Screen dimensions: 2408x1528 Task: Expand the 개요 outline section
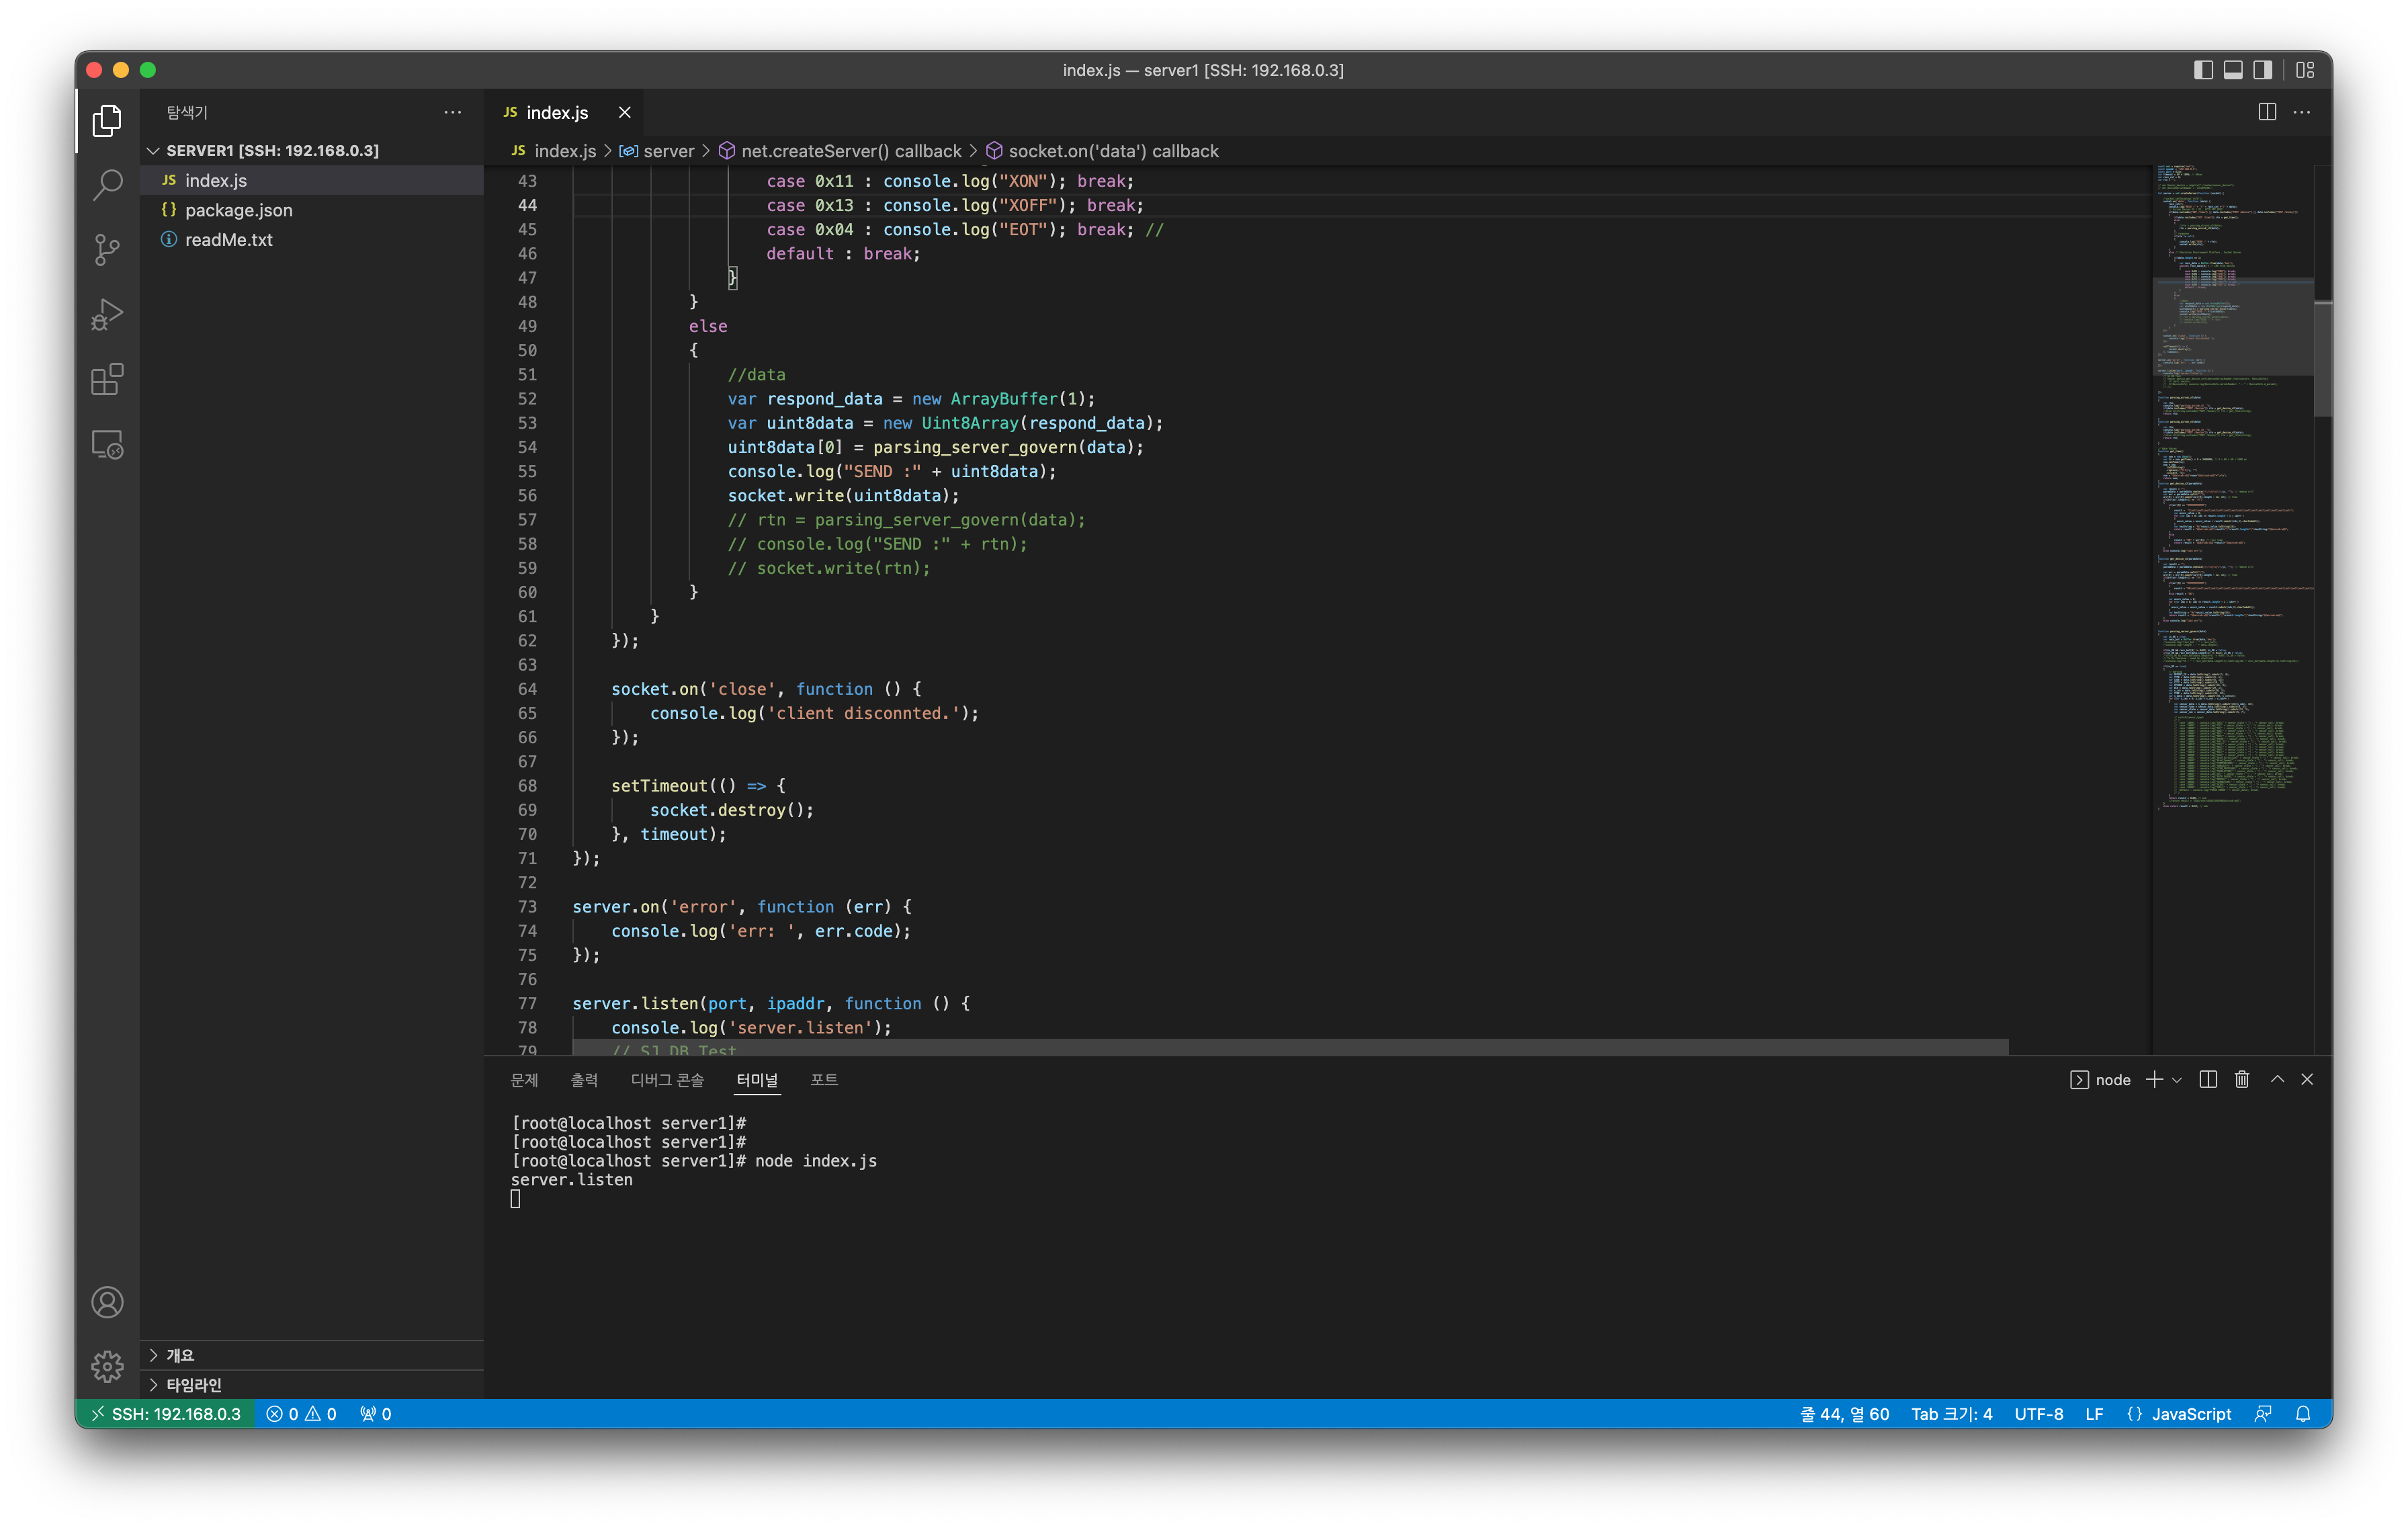pos(180,1355)
